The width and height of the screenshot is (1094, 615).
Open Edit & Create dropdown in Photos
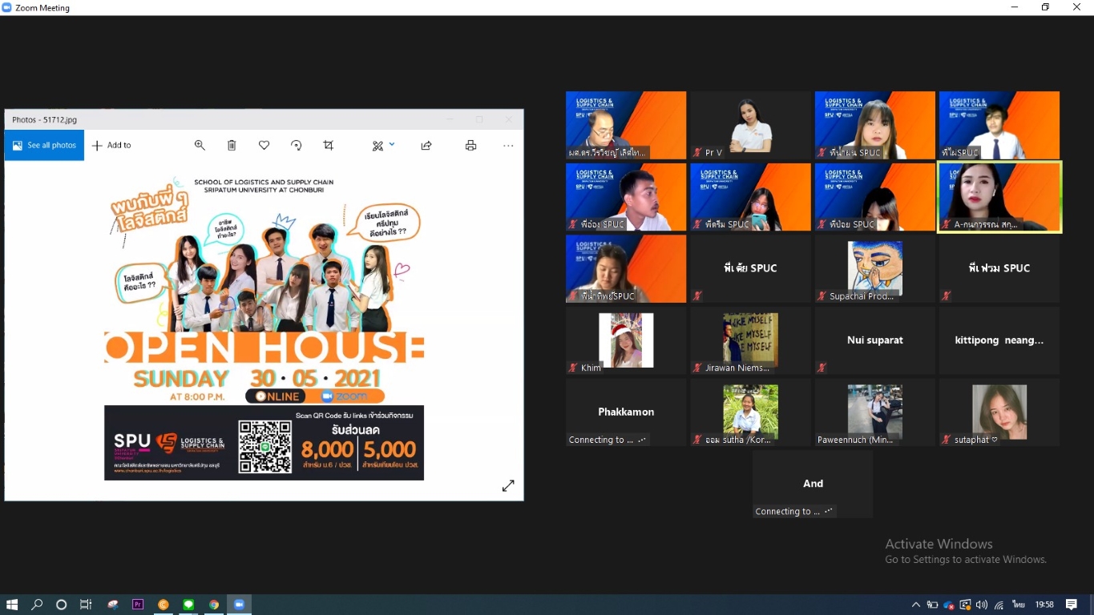(x=383, y=145)
